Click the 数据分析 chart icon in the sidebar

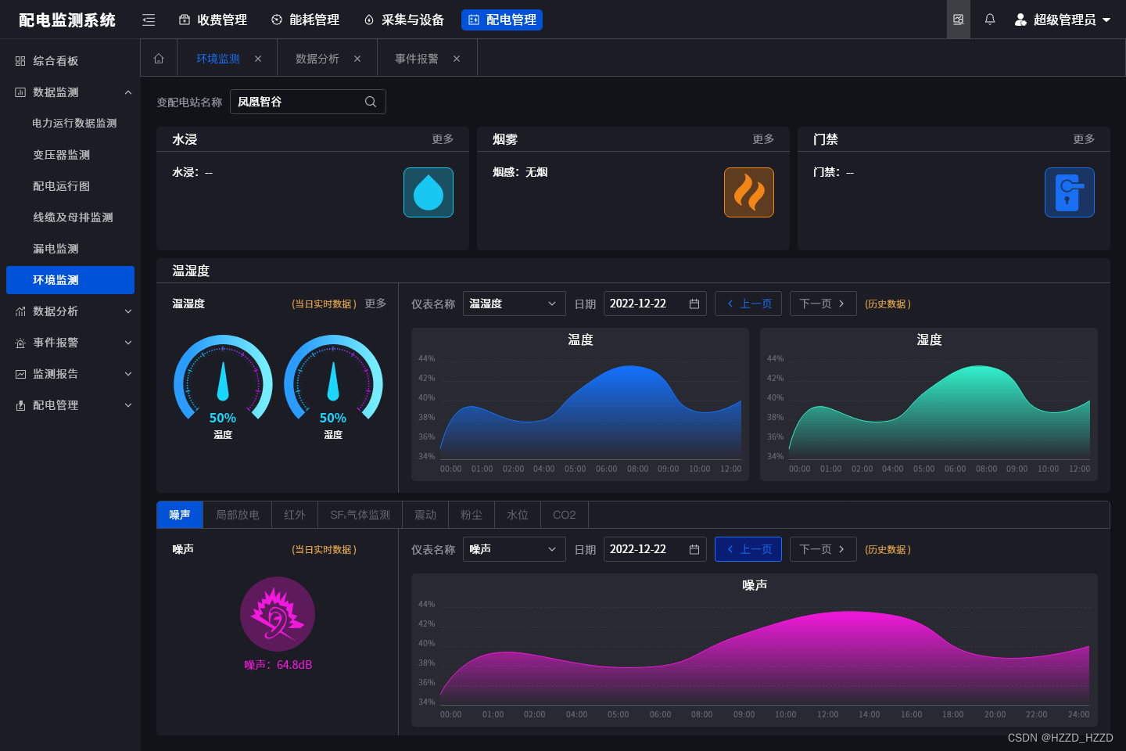[x=20, y=311]
